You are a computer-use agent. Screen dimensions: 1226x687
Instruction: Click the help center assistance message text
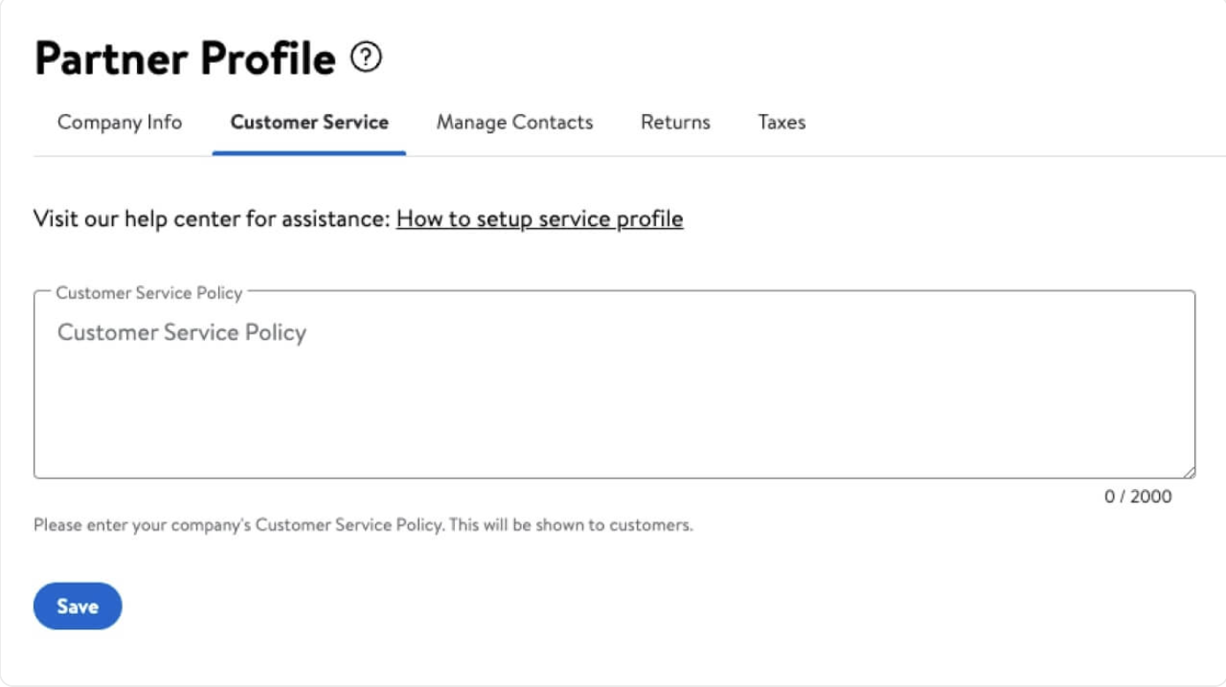pos(212,217)
